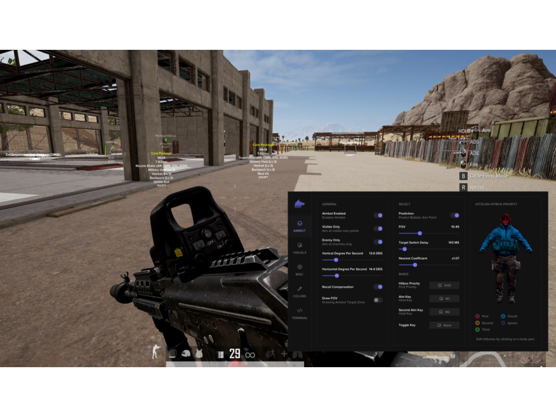Click the Target Switch Delay value 143 MS

pyautogui.click(x=453, y=243)
